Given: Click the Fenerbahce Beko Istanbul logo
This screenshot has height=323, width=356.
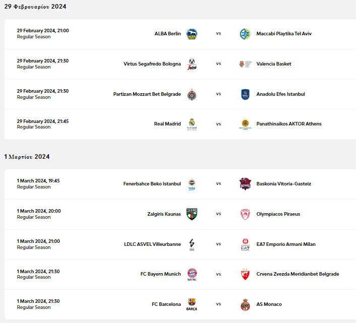Looking at the screenshot, I should pyautogui.click(x=192, y=184).
